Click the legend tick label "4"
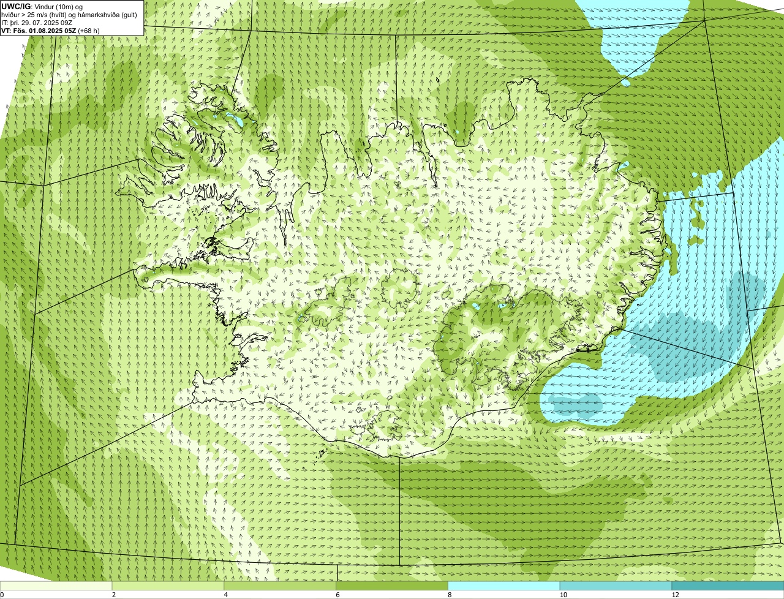 point(226,595)
